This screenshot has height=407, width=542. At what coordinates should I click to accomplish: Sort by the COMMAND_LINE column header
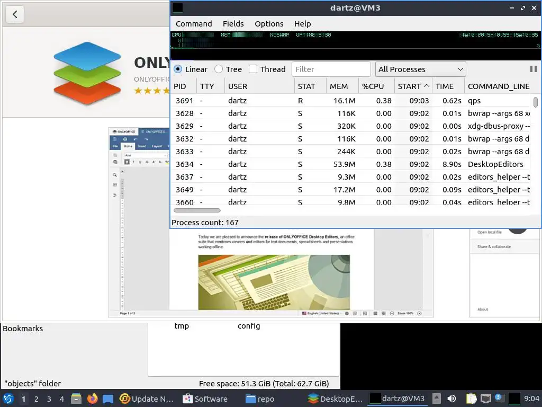(499, 86)
